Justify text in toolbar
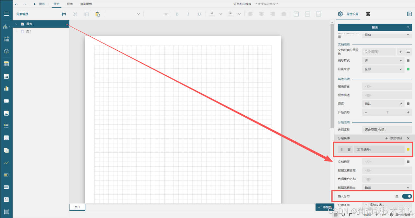This screenshot has height=218, width=415. pos(284,14)
